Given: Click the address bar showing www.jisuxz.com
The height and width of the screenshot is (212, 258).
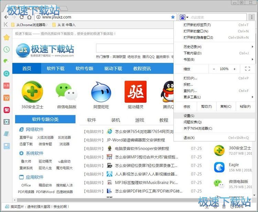Looking at the screenshot, I should click(x=103, y=17).
